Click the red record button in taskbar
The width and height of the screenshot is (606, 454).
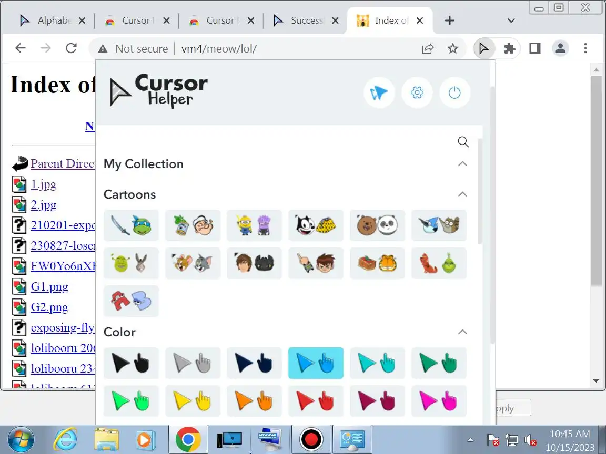coord(311,439)
